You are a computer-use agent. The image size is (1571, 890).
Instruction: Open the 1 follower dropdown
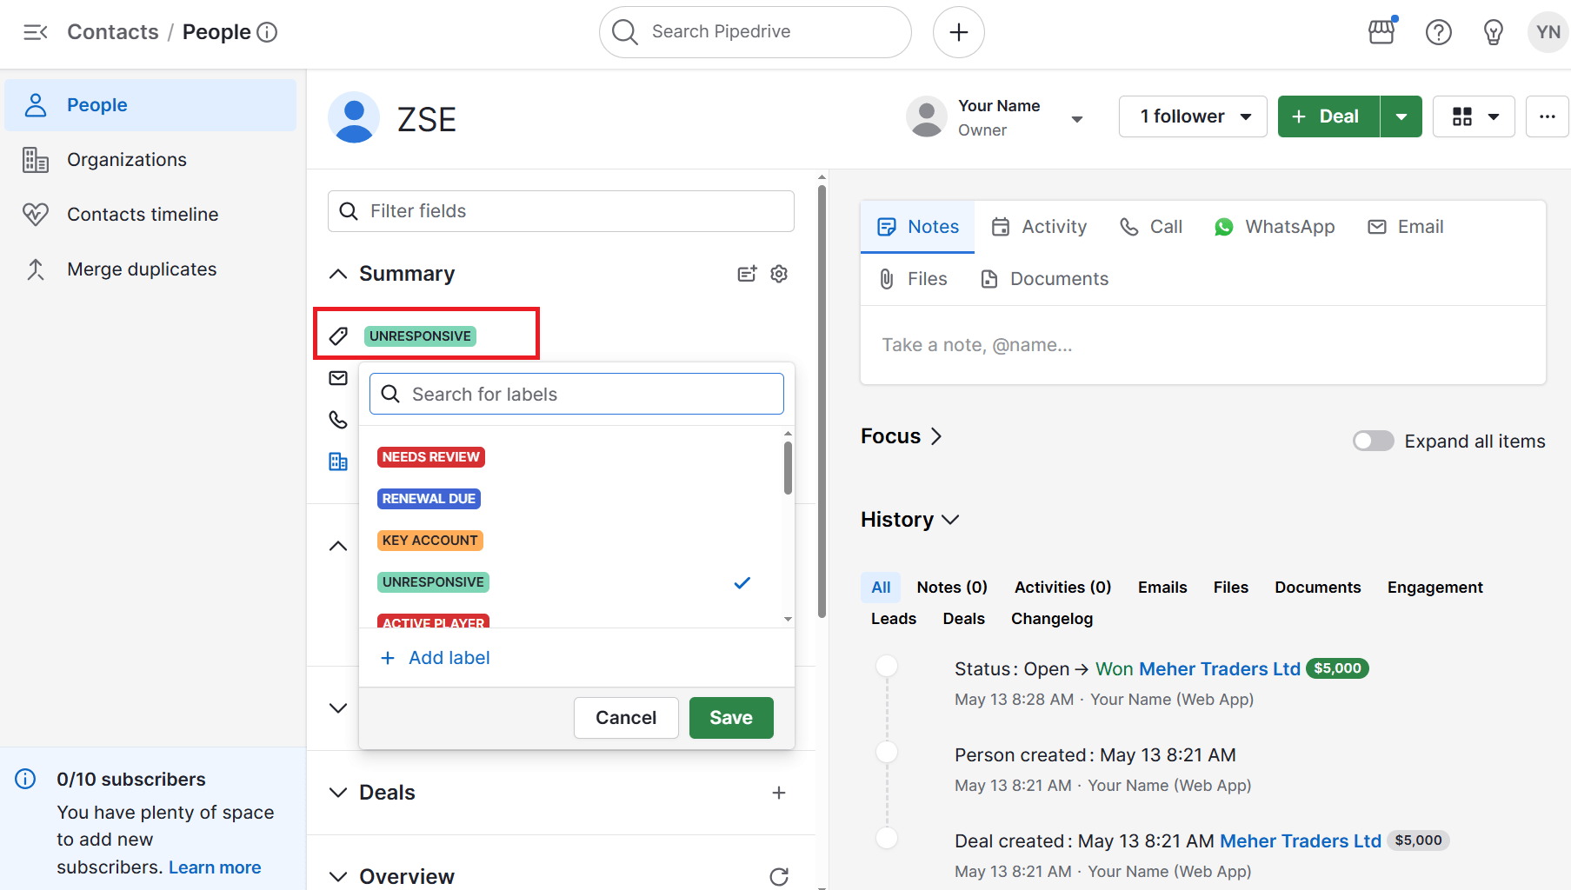[x=1193, y=116]
